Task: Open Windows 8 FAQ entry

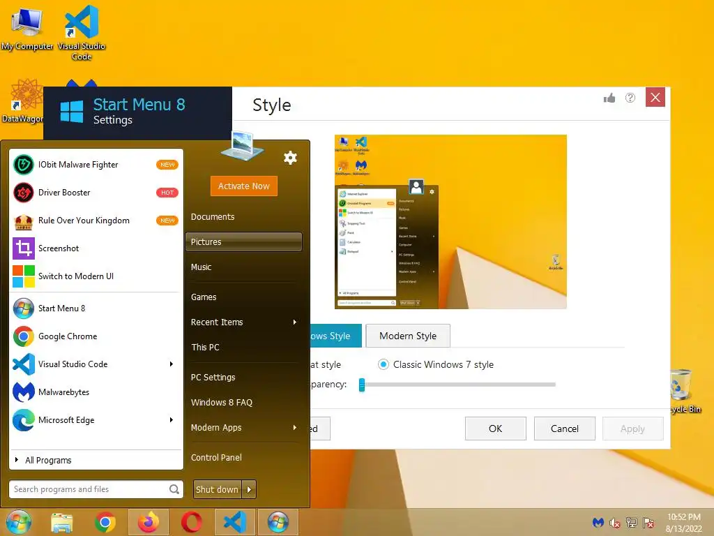Action: pyautogui.click(x=243, y=403)
